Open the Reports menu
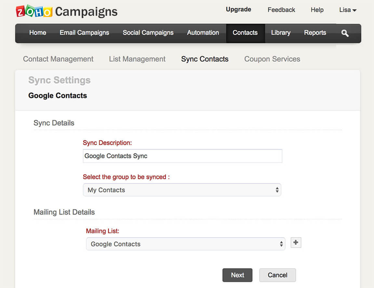 315,33
